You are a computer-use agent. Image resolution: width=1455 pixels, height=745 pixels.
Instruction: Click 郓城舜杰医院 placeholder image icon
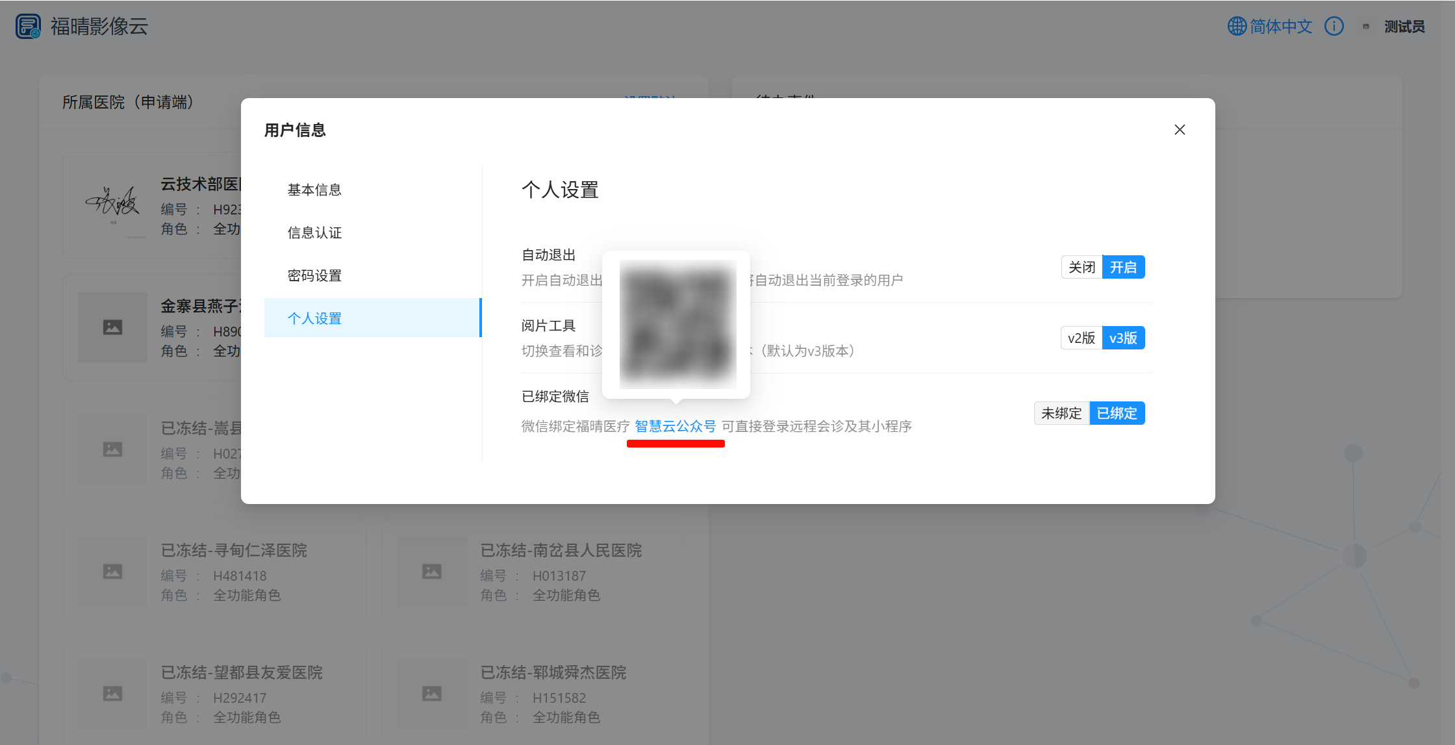(x=432, y=694)
